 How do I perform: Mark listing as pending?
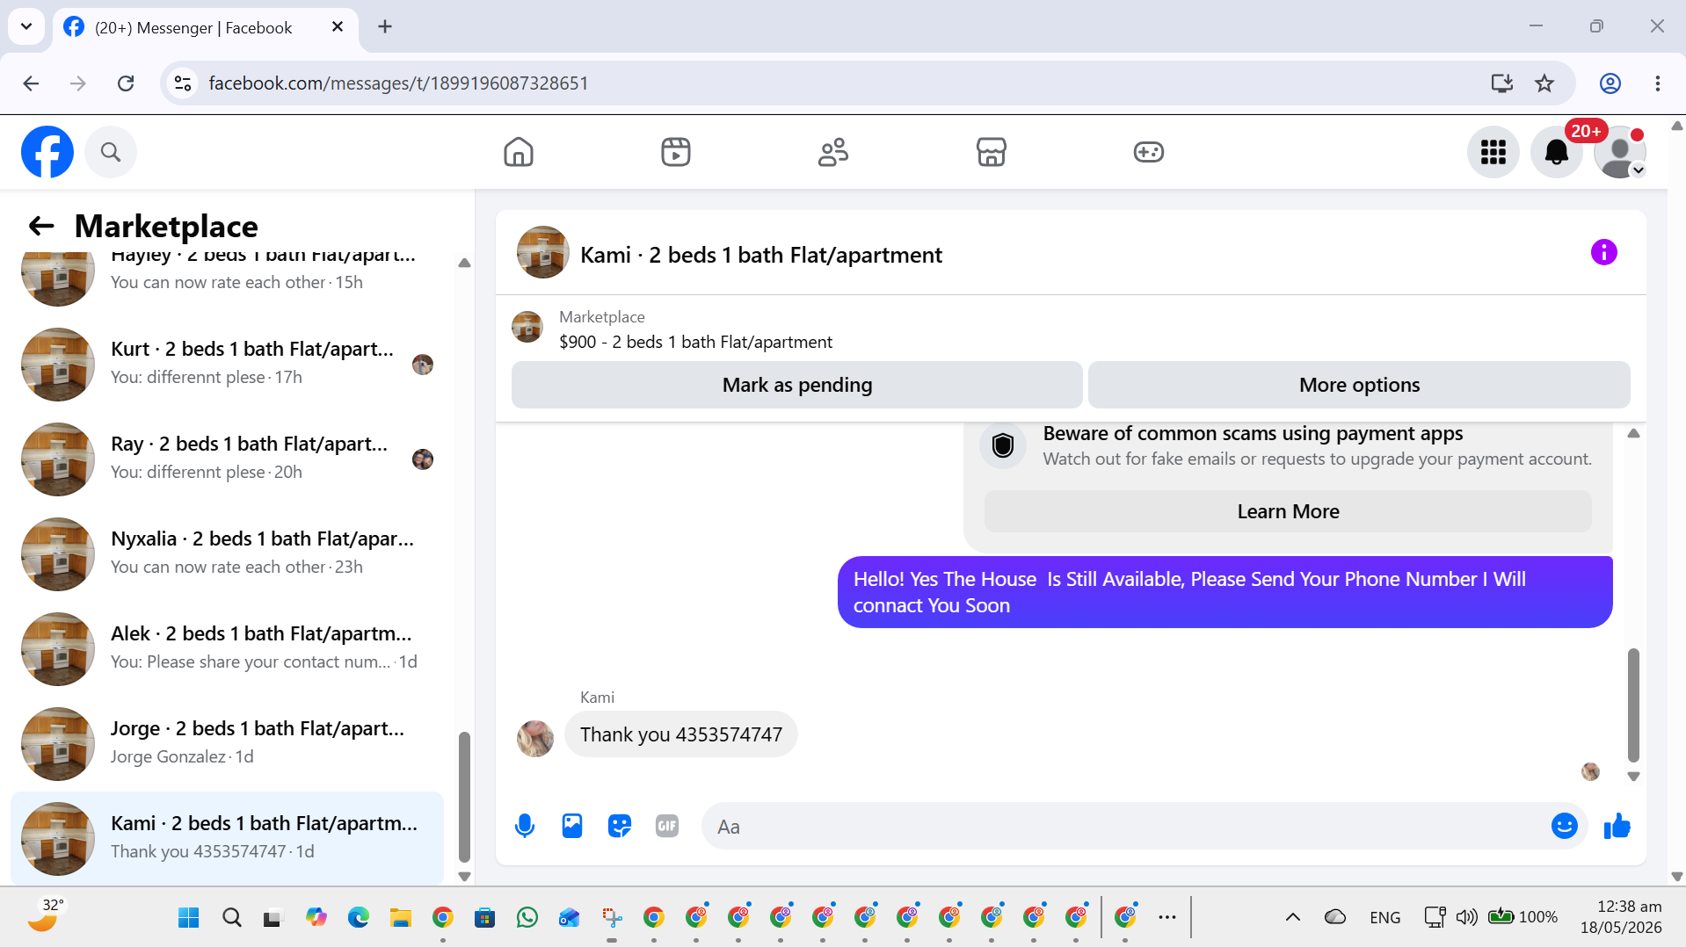pyautogui.click(x=797, y=385)
